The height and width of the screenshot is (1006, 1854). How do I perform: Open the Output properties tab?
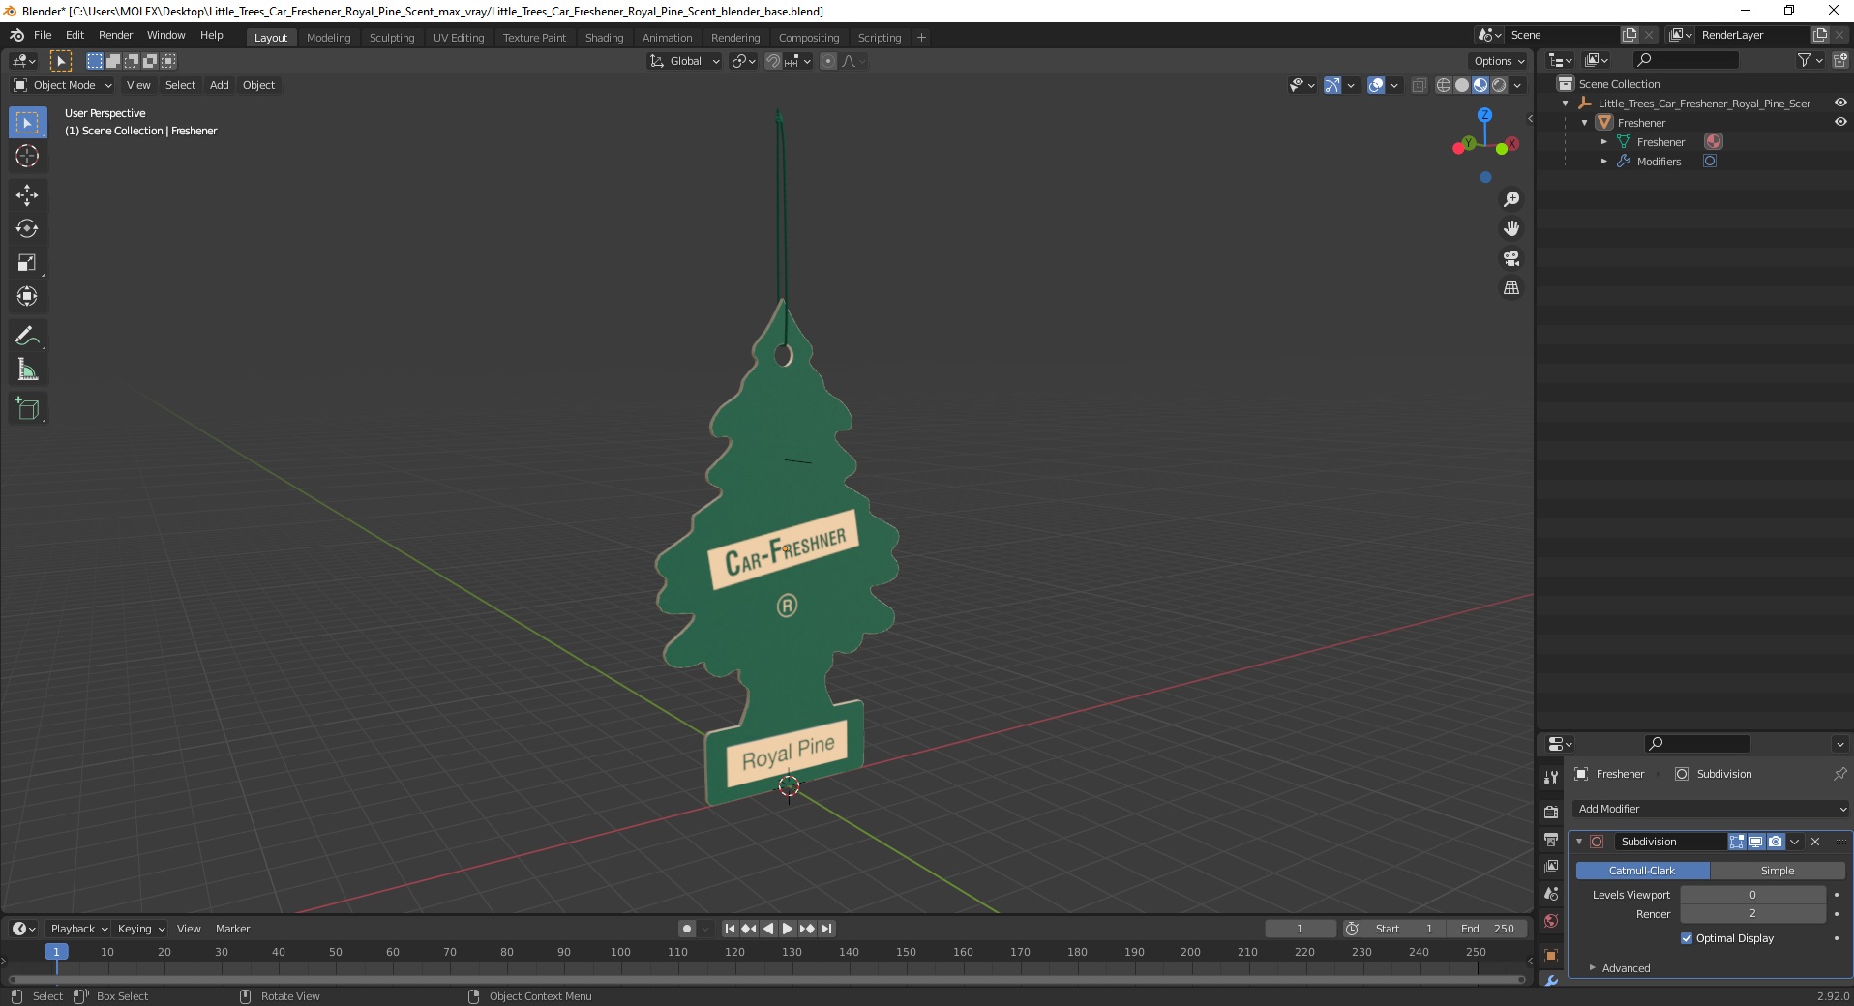tap(1551, 840)
